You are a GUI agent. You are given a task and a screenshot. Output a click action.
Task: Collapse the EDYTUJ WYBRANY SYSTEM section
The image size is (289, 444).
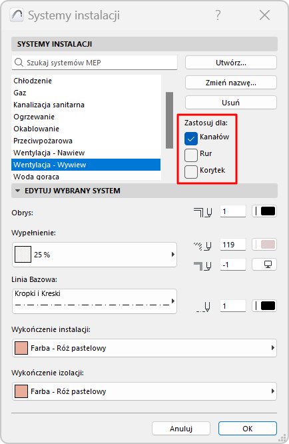pos(17,191)
